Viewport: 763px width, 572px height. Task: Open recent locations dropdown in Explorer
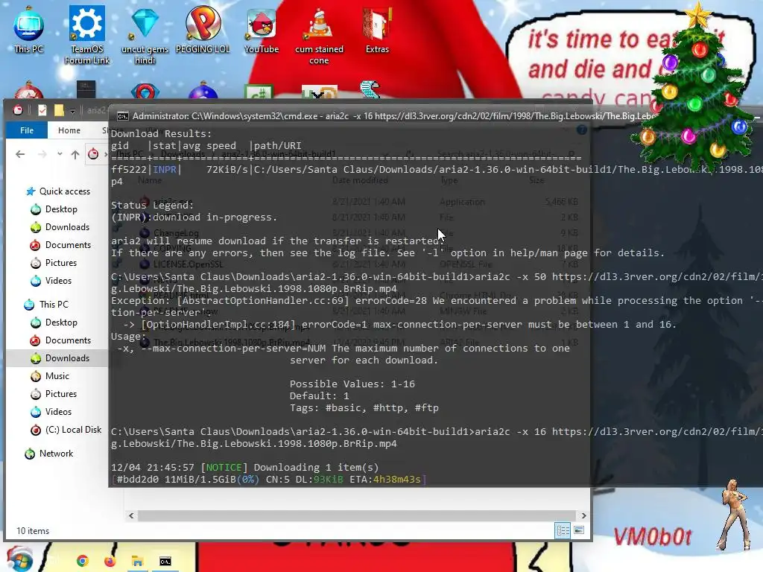pos(60,153)
